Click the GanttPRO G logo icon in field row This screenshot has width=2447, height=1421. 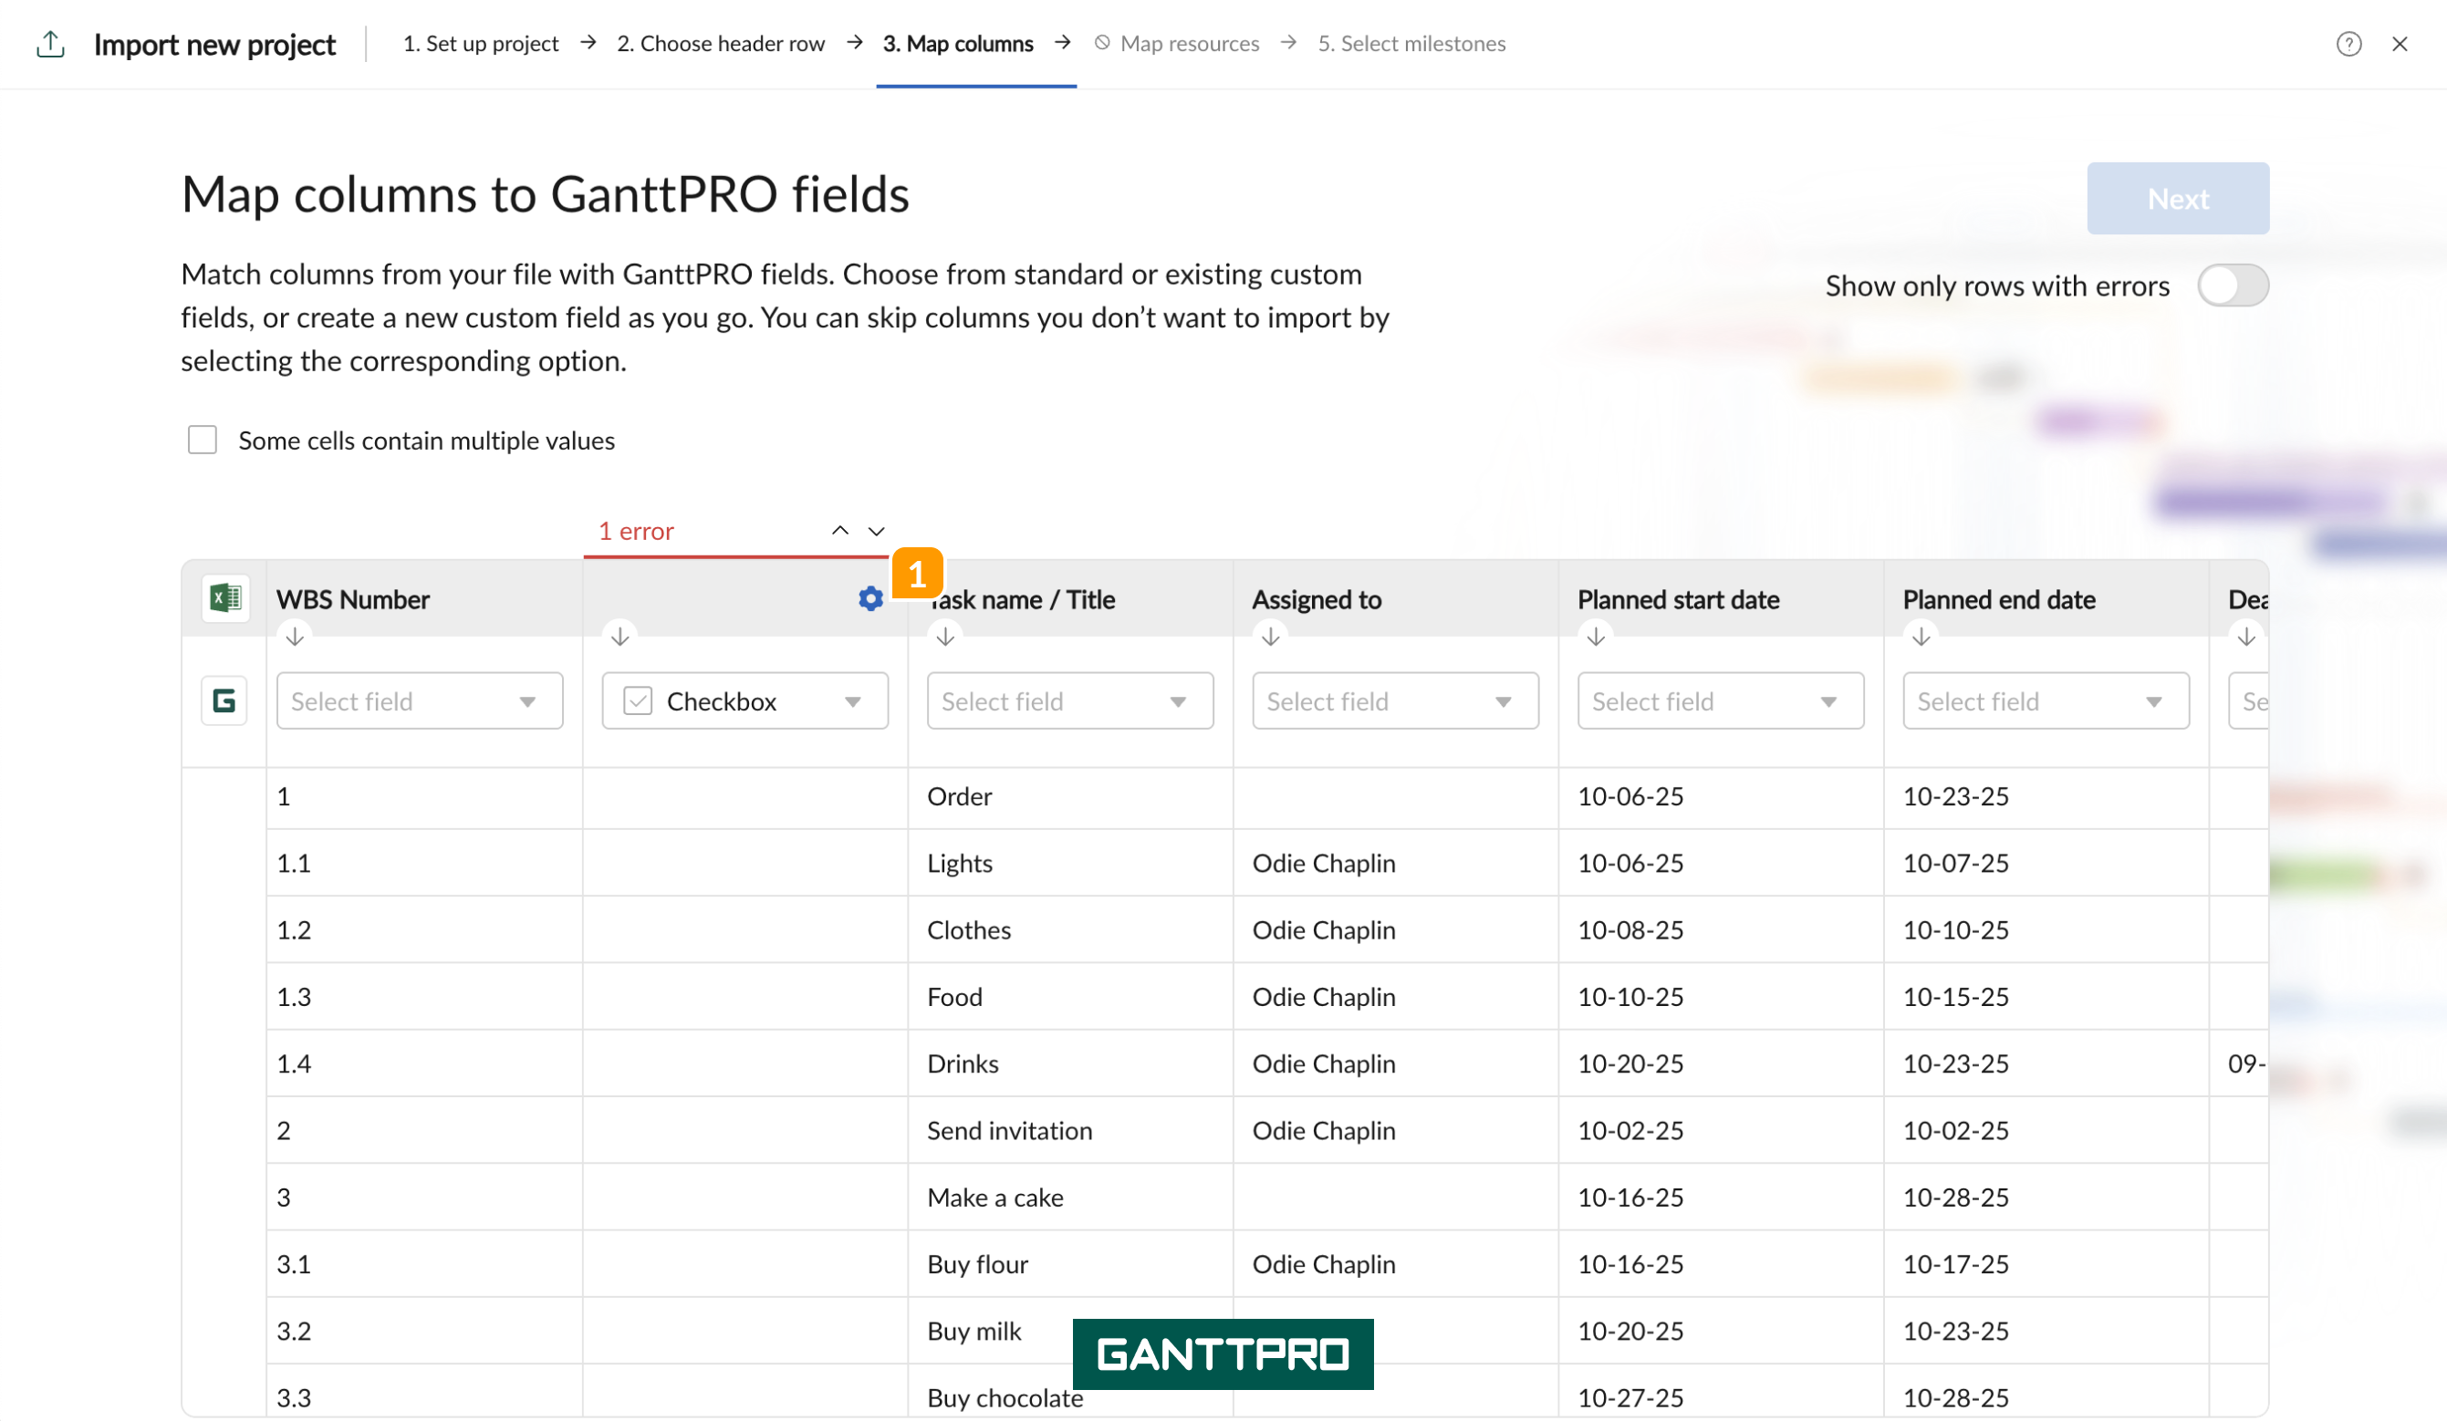[224, 700]
